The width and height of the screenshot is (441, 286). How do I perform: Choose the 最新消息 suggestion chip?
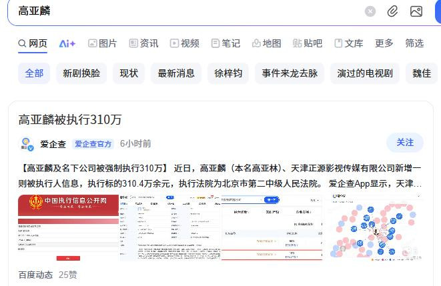(x=176, y=73)
